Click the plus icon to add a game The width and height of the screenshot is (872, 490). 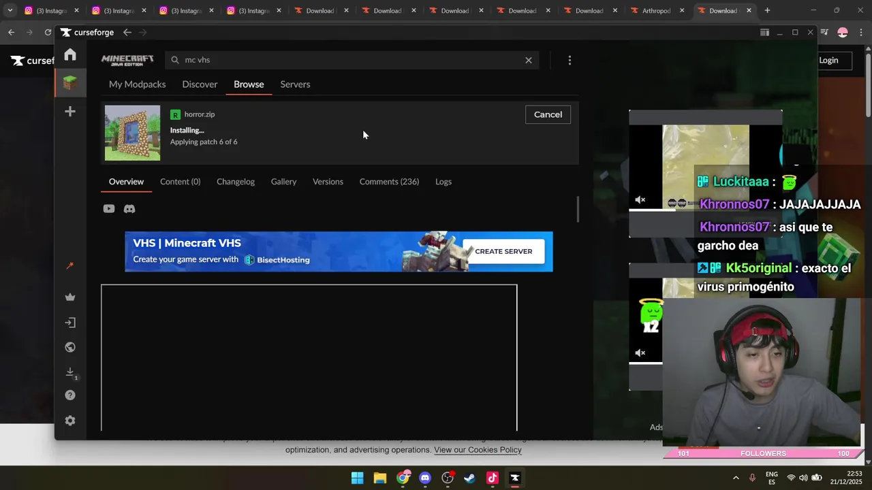point(70,112)
